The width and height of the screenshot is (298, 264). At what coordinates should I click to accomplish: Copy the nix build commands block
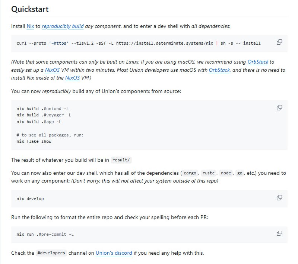[279, 107]
